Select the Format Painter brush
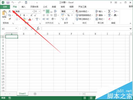 (x=10, y=19)
